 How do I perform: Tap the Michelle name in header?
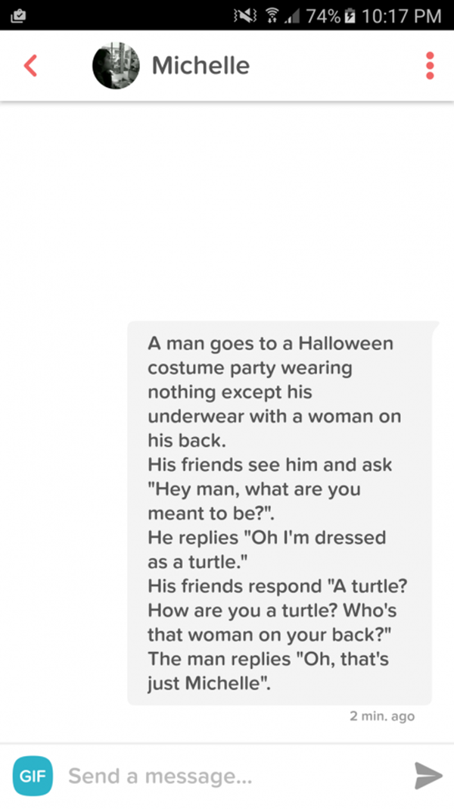click(x=201, y=66)
